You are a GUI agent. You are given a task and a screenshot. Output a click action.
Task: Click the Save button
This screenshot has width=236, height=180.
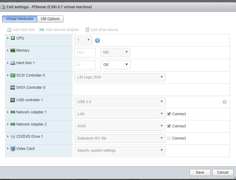200,172
